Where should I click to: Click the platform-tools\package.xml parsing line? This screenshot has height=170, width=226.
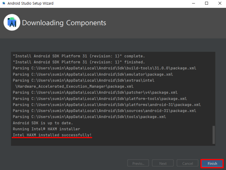pos(100,98)
